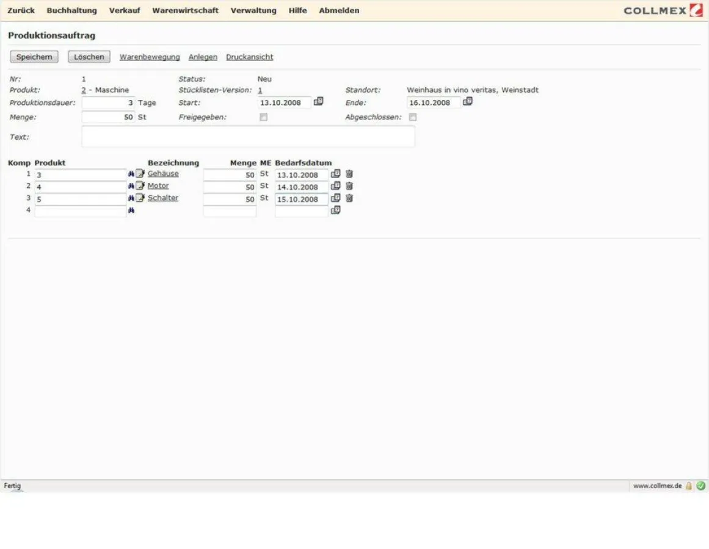
Task: Enable the Freigegeben checkbox
Action: pyautogui.click(x=263, y=117)
